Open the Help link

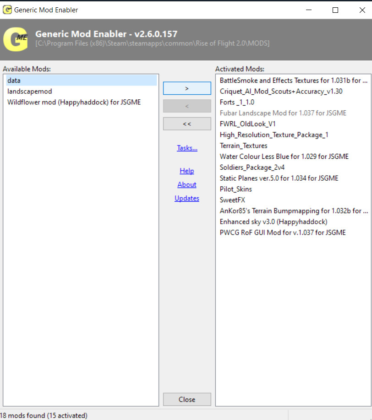click(x=186, y=171)
